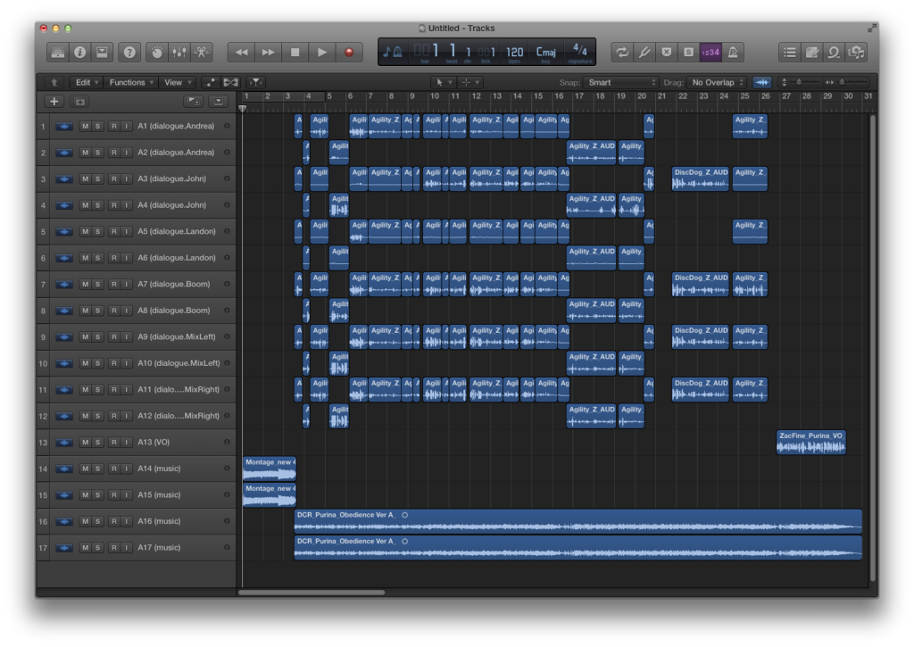Open the View menu
The image size is (914, 647).
pyautogui.click(x=178, y=82)
